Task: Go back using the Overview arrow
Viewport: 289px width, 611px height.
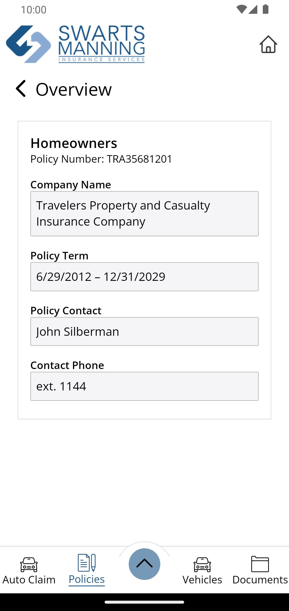Action: 21,88
